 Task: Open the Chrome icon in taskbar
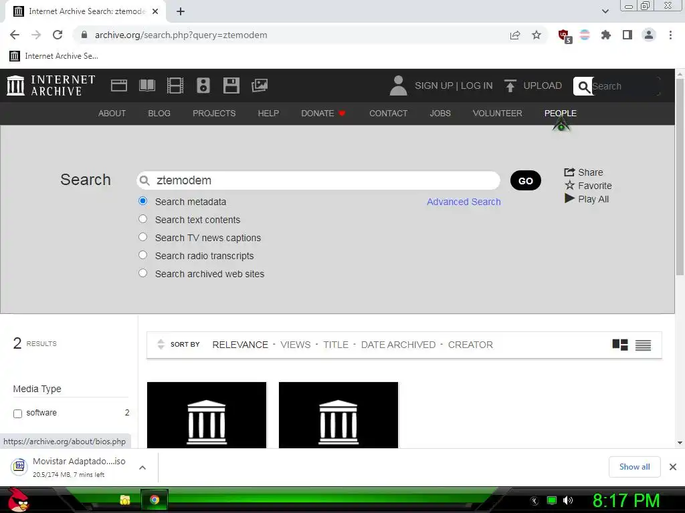tap(155, 500)
